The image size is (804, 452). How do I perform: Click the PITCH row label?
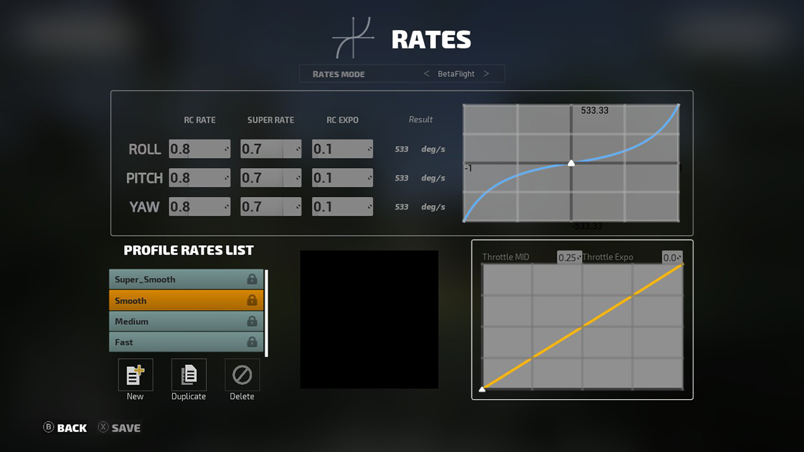pos(145,178)
